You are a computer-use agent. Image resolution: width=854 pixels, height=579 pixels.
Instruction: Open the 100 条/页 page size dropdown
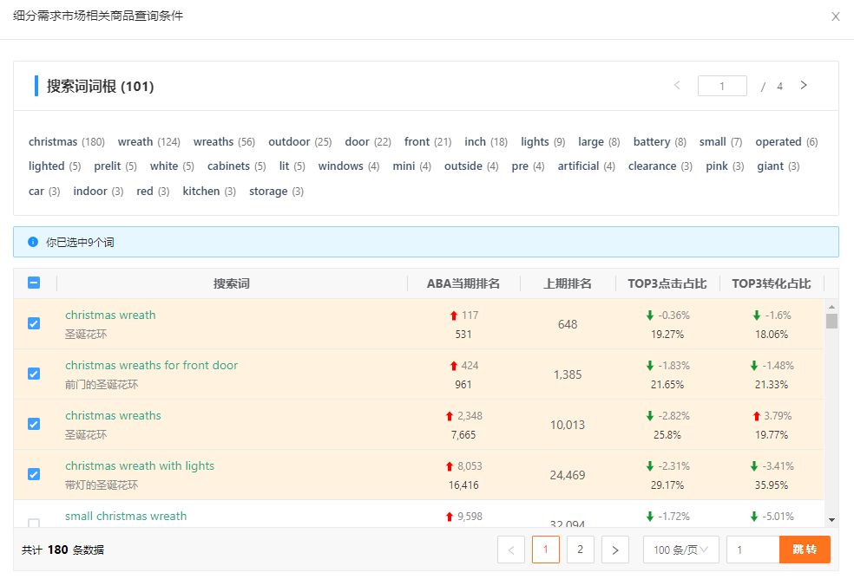coord(680,550)
